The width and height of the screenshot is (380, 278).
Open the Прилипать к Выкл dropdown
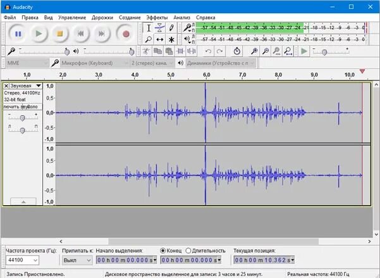pyautogui.click(x=77, y=260)
